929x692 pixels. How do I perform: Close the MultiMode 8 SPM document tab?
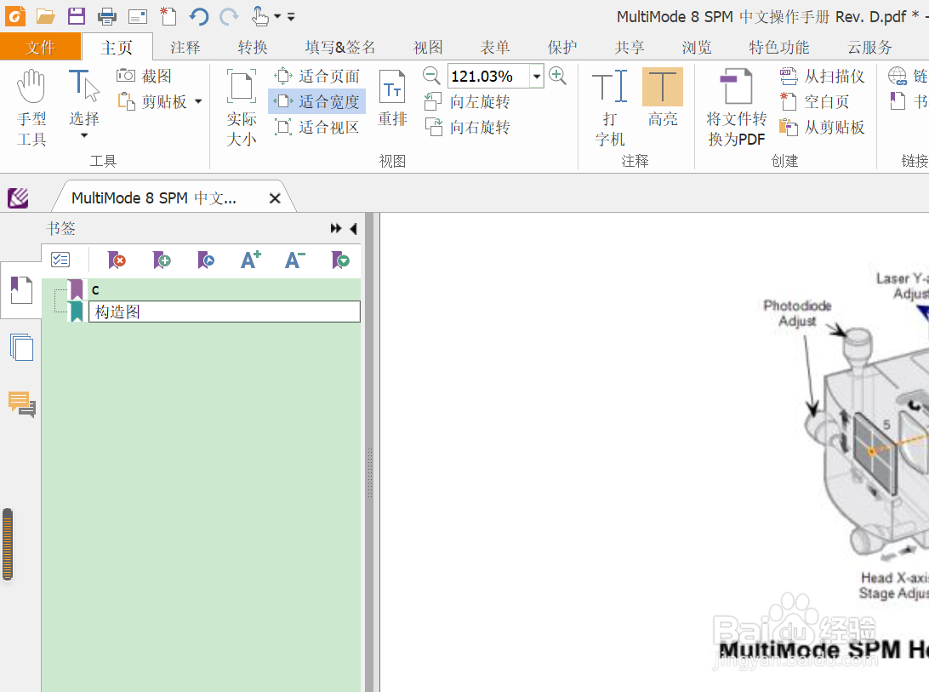[275, 198]
